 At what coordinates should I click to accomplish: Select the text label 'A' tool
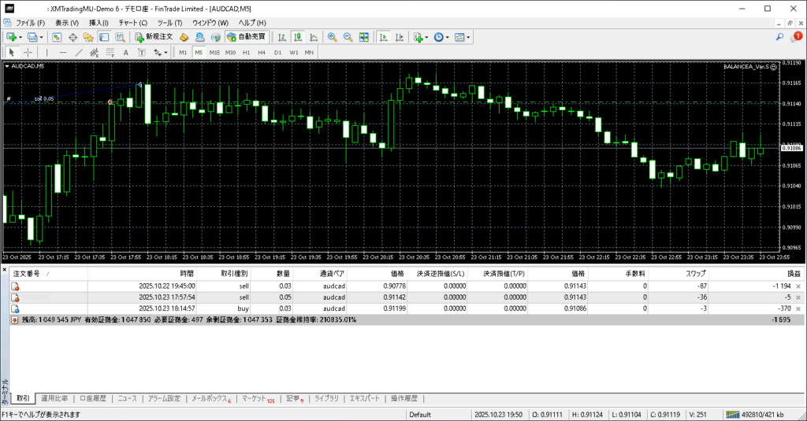point(126,53)
